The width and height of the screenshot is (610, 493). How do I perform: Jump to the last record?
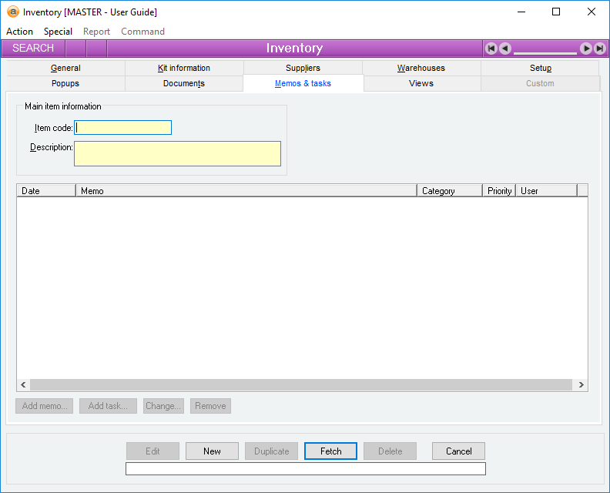click(600, 49)
